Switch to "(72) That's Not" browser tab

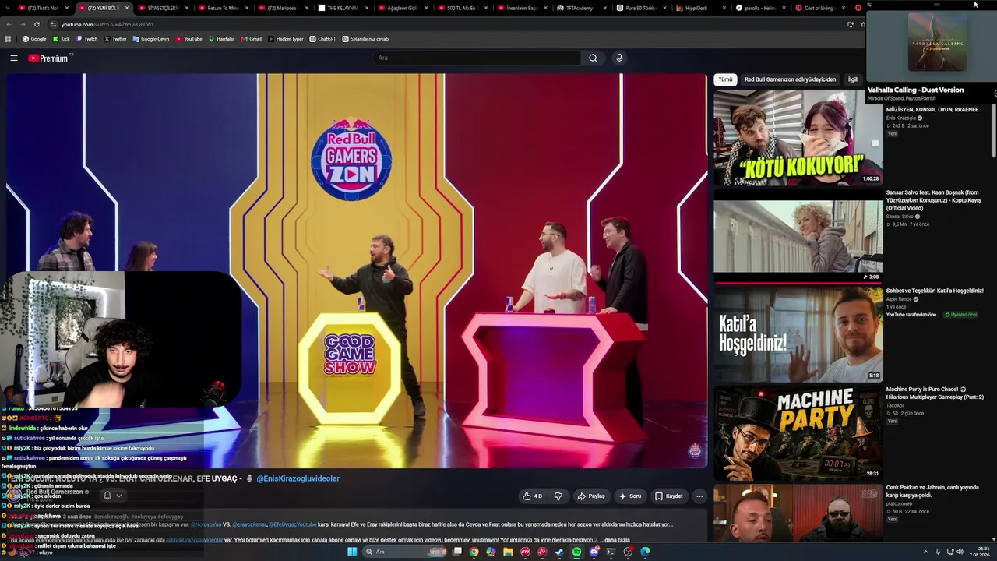click(43, 8)
